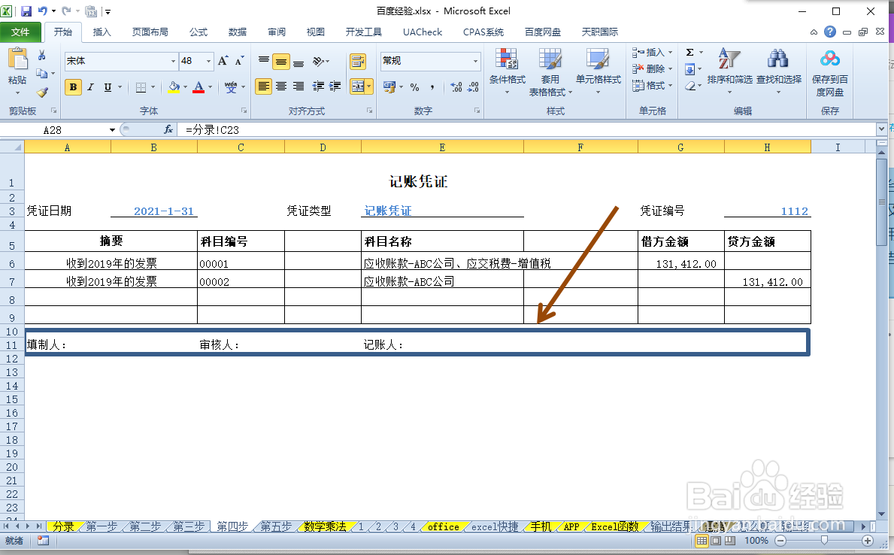
Task: Toggle align text right
Action: tap(299, 86)
